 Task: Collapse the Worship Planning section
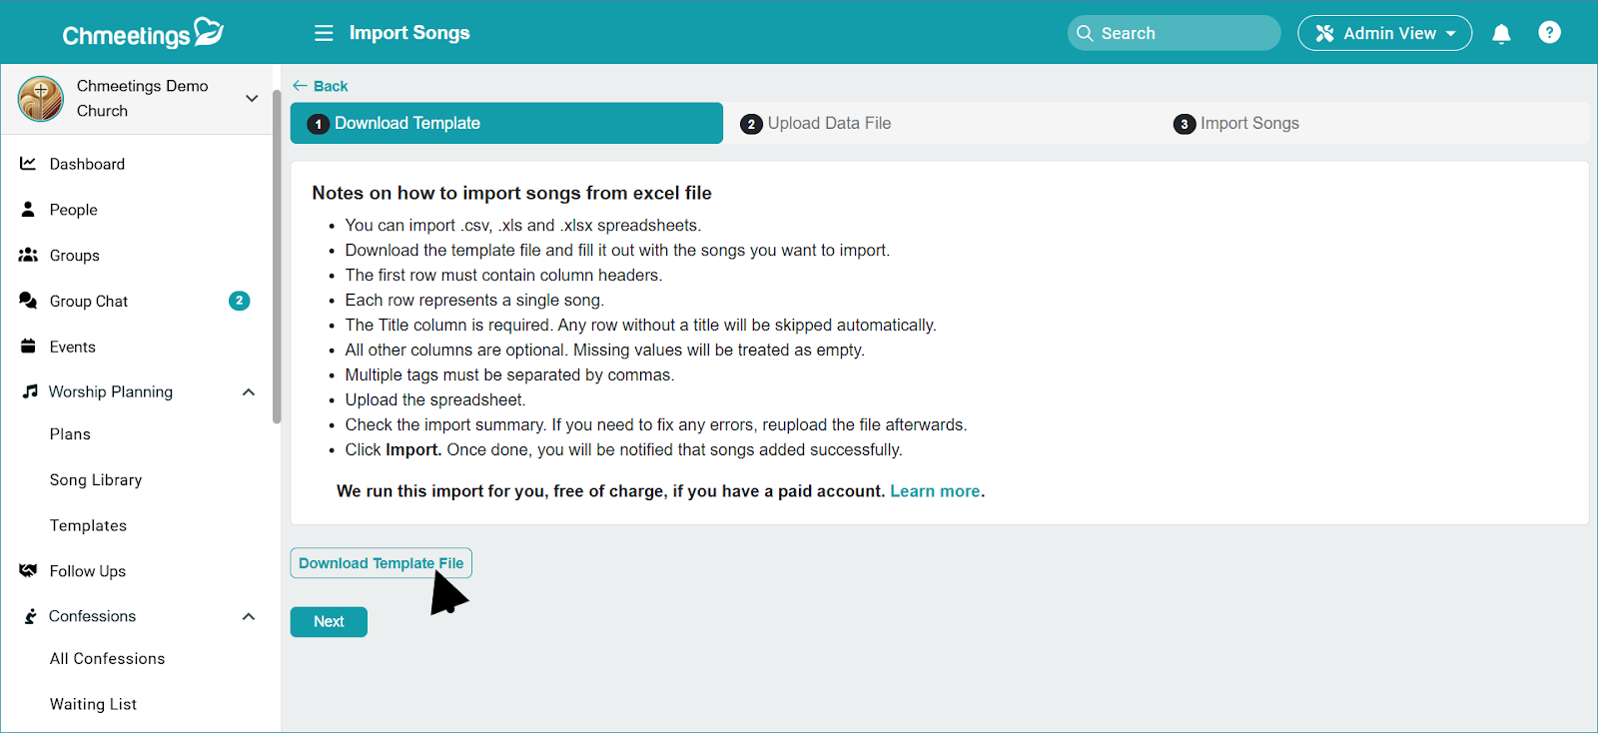point(249,392)
